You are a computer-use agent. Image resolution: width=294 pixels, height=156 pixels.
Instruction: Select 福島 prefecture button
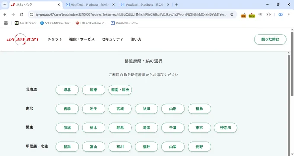199,109
